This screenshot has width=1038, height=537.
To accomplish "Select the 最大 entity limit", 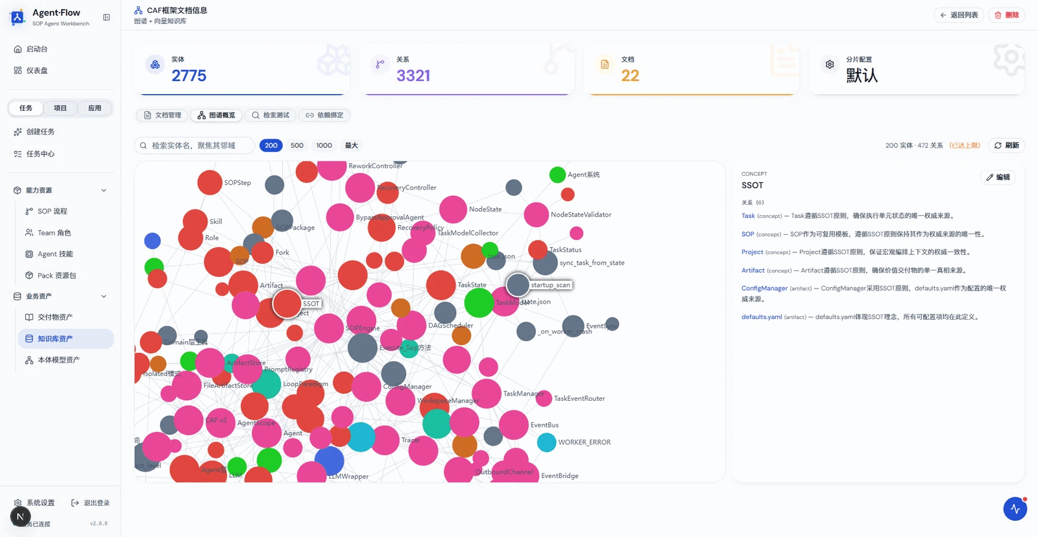I will tap(352, 145).
